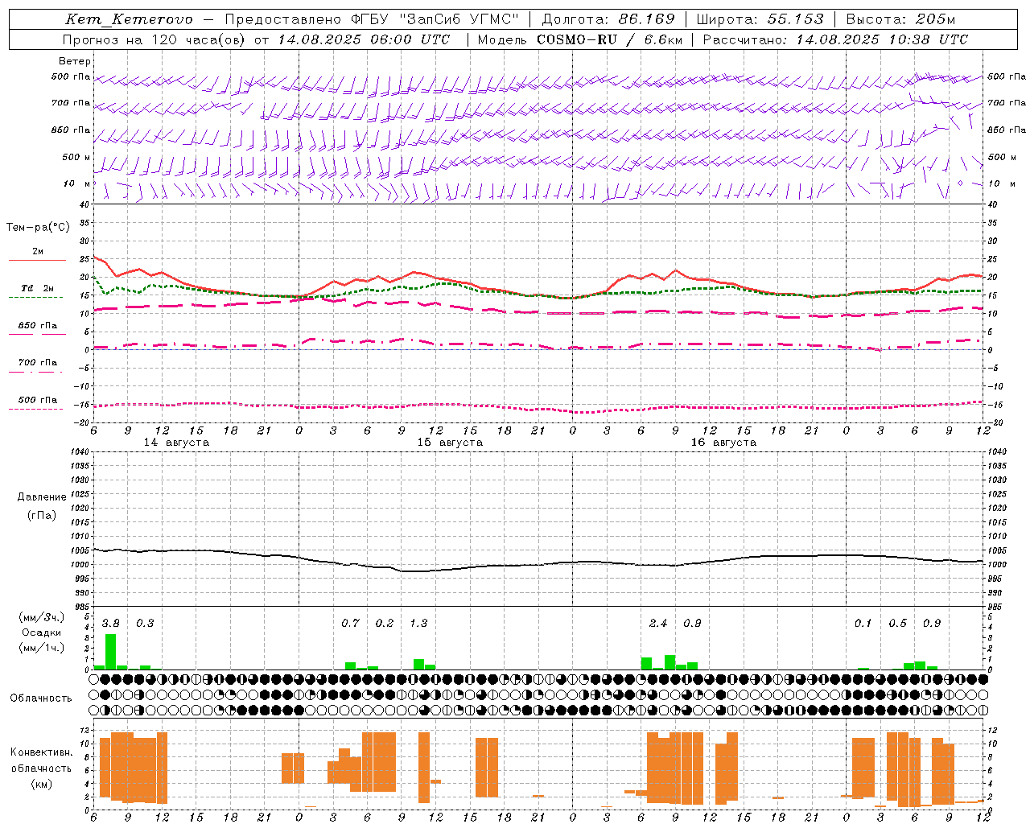
Task: Click the tallest green precipitation bar on 14 August
Action: click(x=111, y=652)
